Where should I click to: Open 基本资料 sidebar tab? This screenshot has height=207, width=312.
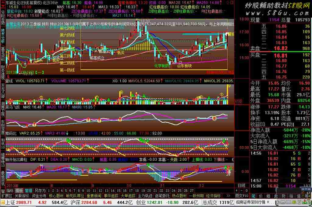click(x=3, y=54)
